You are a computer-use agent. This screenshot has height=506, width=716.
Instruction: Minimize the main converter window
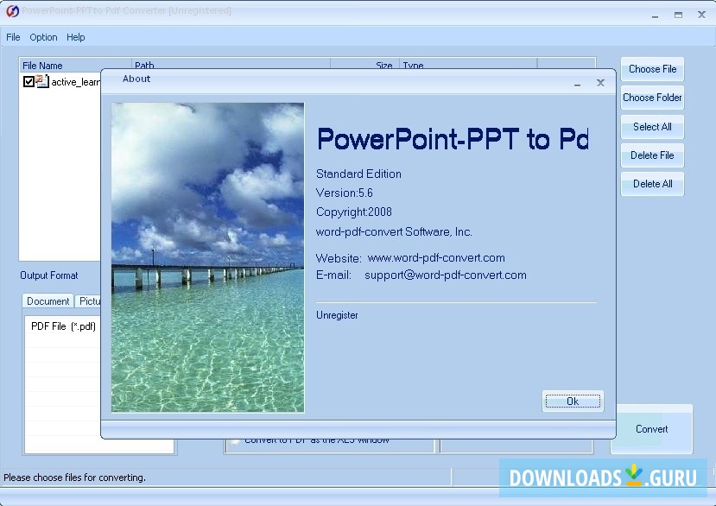point(656,16)
